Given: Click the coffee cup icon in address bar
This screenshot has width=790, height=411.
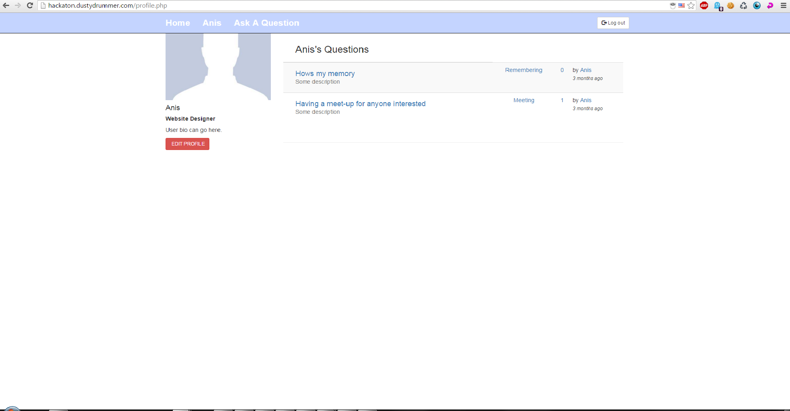Looking at the screenshot, I should (673, 6).
